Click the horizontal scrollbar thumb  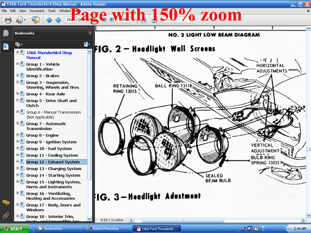pyautogui.click(x=183, y=220)
